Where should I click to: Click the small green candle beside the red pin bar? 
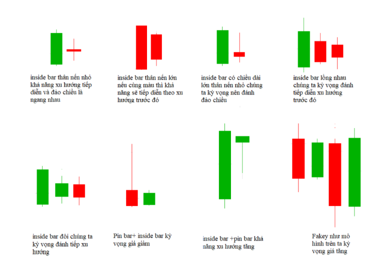(149, 198)
